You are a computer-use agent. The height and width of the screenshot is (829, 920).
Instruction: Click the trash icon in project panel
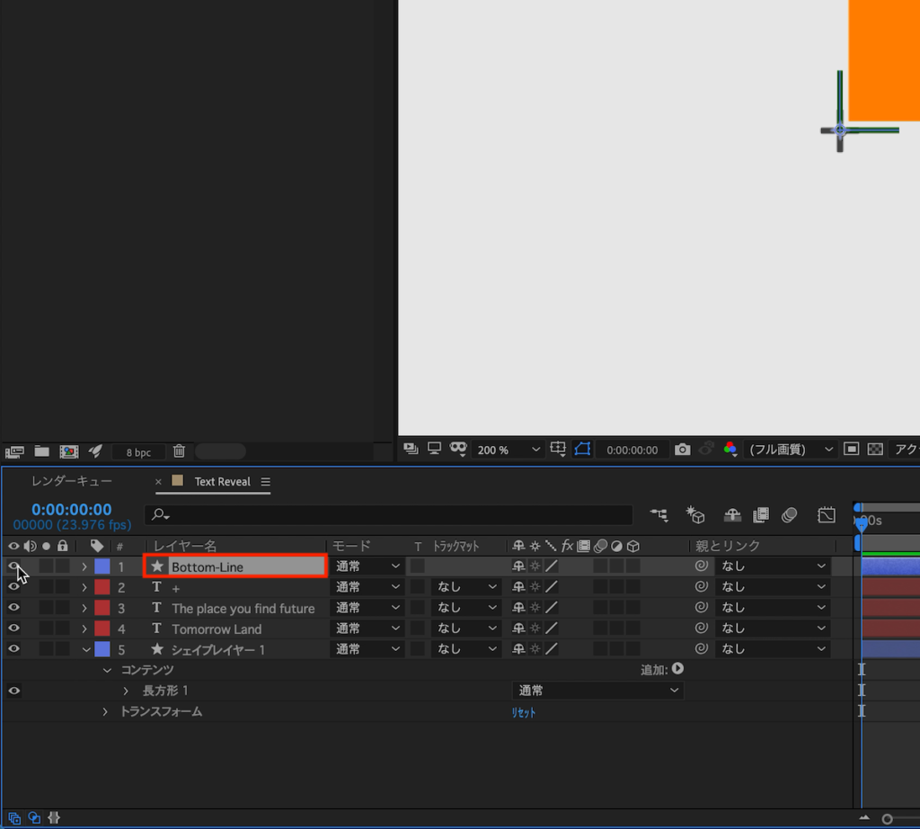click(179, 451)
